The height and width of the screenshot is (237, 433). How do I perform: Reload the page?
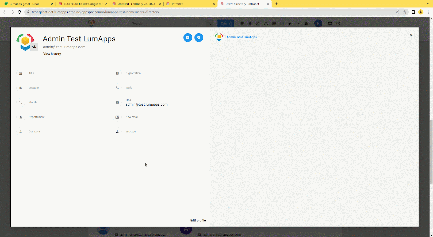click(x=20, y=12)
